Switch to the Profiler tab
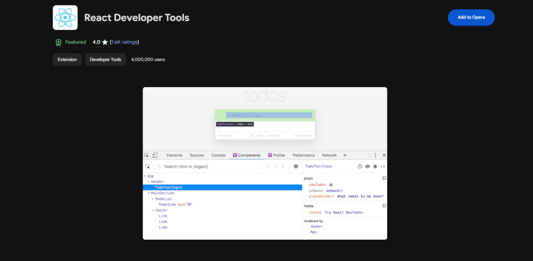533x261 pixels. [x=277, y=155]
